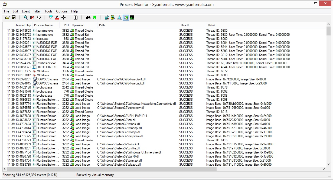Click the Save toolbar icon
The height and width of the screenshot is (180, 333).
[14, 18]
